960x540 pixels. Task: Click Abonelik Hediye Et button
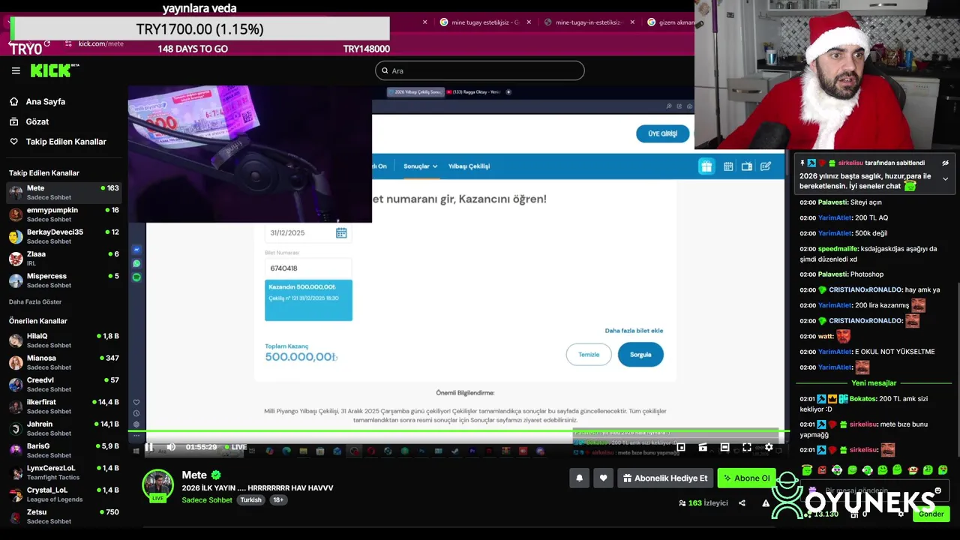[664, 478]
